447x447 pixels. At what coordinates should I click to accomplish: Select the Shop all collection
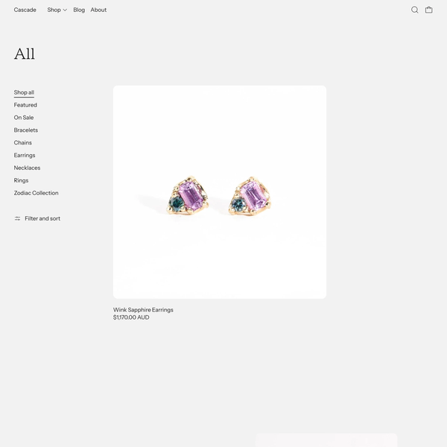tap(24, 92)
